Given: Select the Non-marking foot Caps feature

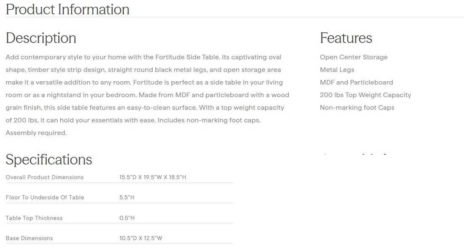Looking at the screenshot, I should coord(357,108).
